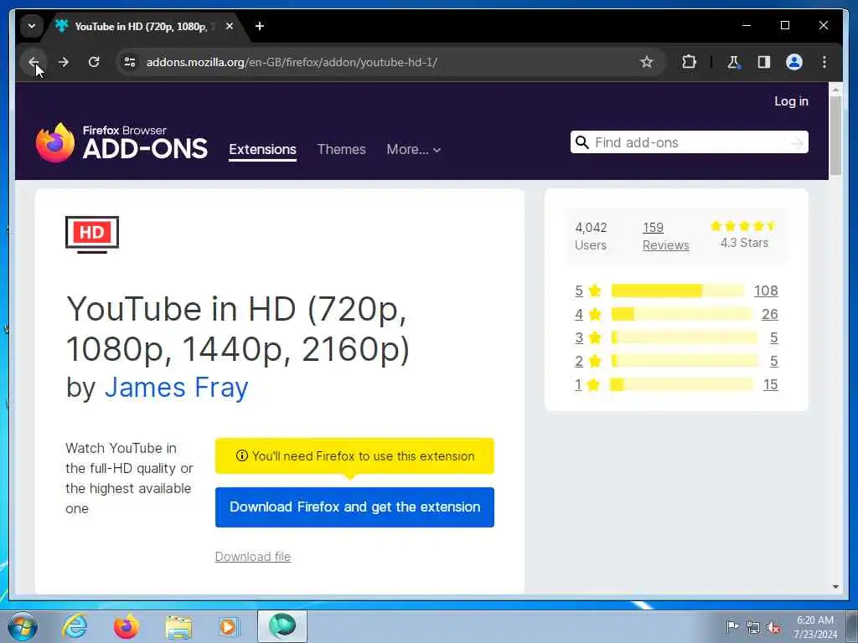Open the 26 four-star reviews count
This screenshot has height=643, width=858.
770,315
